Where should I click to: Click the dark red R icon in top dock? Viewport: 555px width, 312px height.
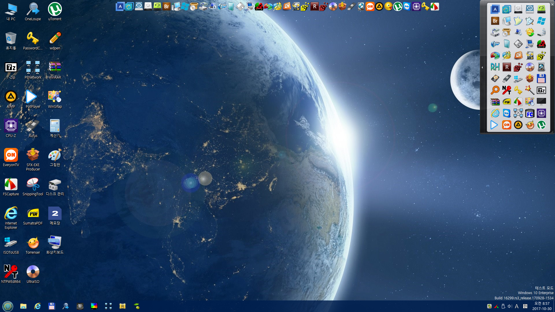click(x=314, y=6)
